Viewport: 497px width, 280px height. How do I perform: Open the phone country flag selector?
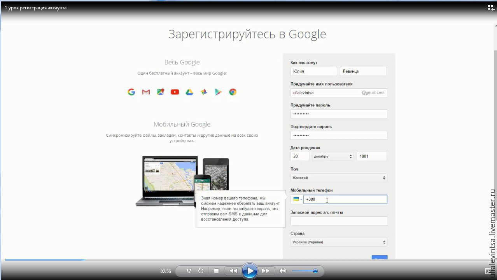pos(297,199)
